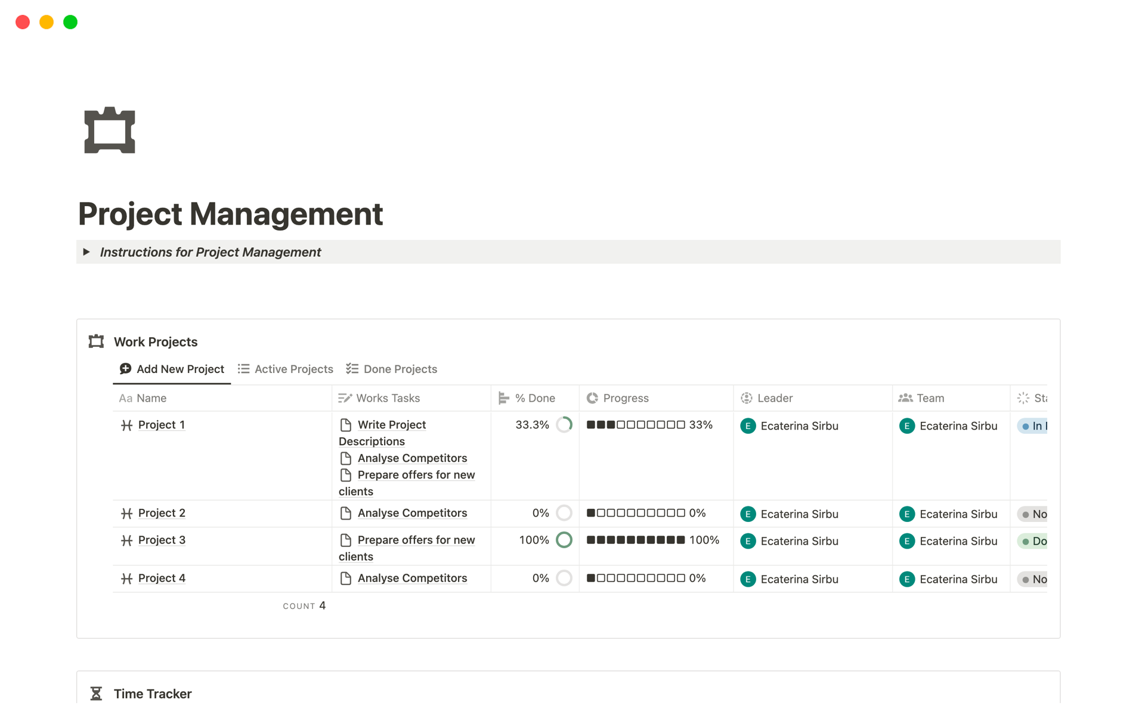
Task: Open the Leader column header menu
Action: pyautogui.click(x=774, y=398)
